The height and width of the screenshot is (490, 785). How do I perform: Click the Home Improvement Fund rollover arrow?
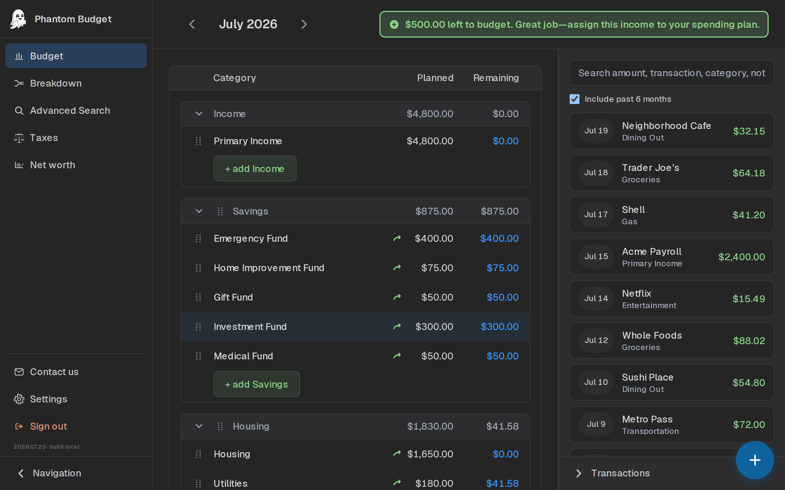tap(397, 268)
